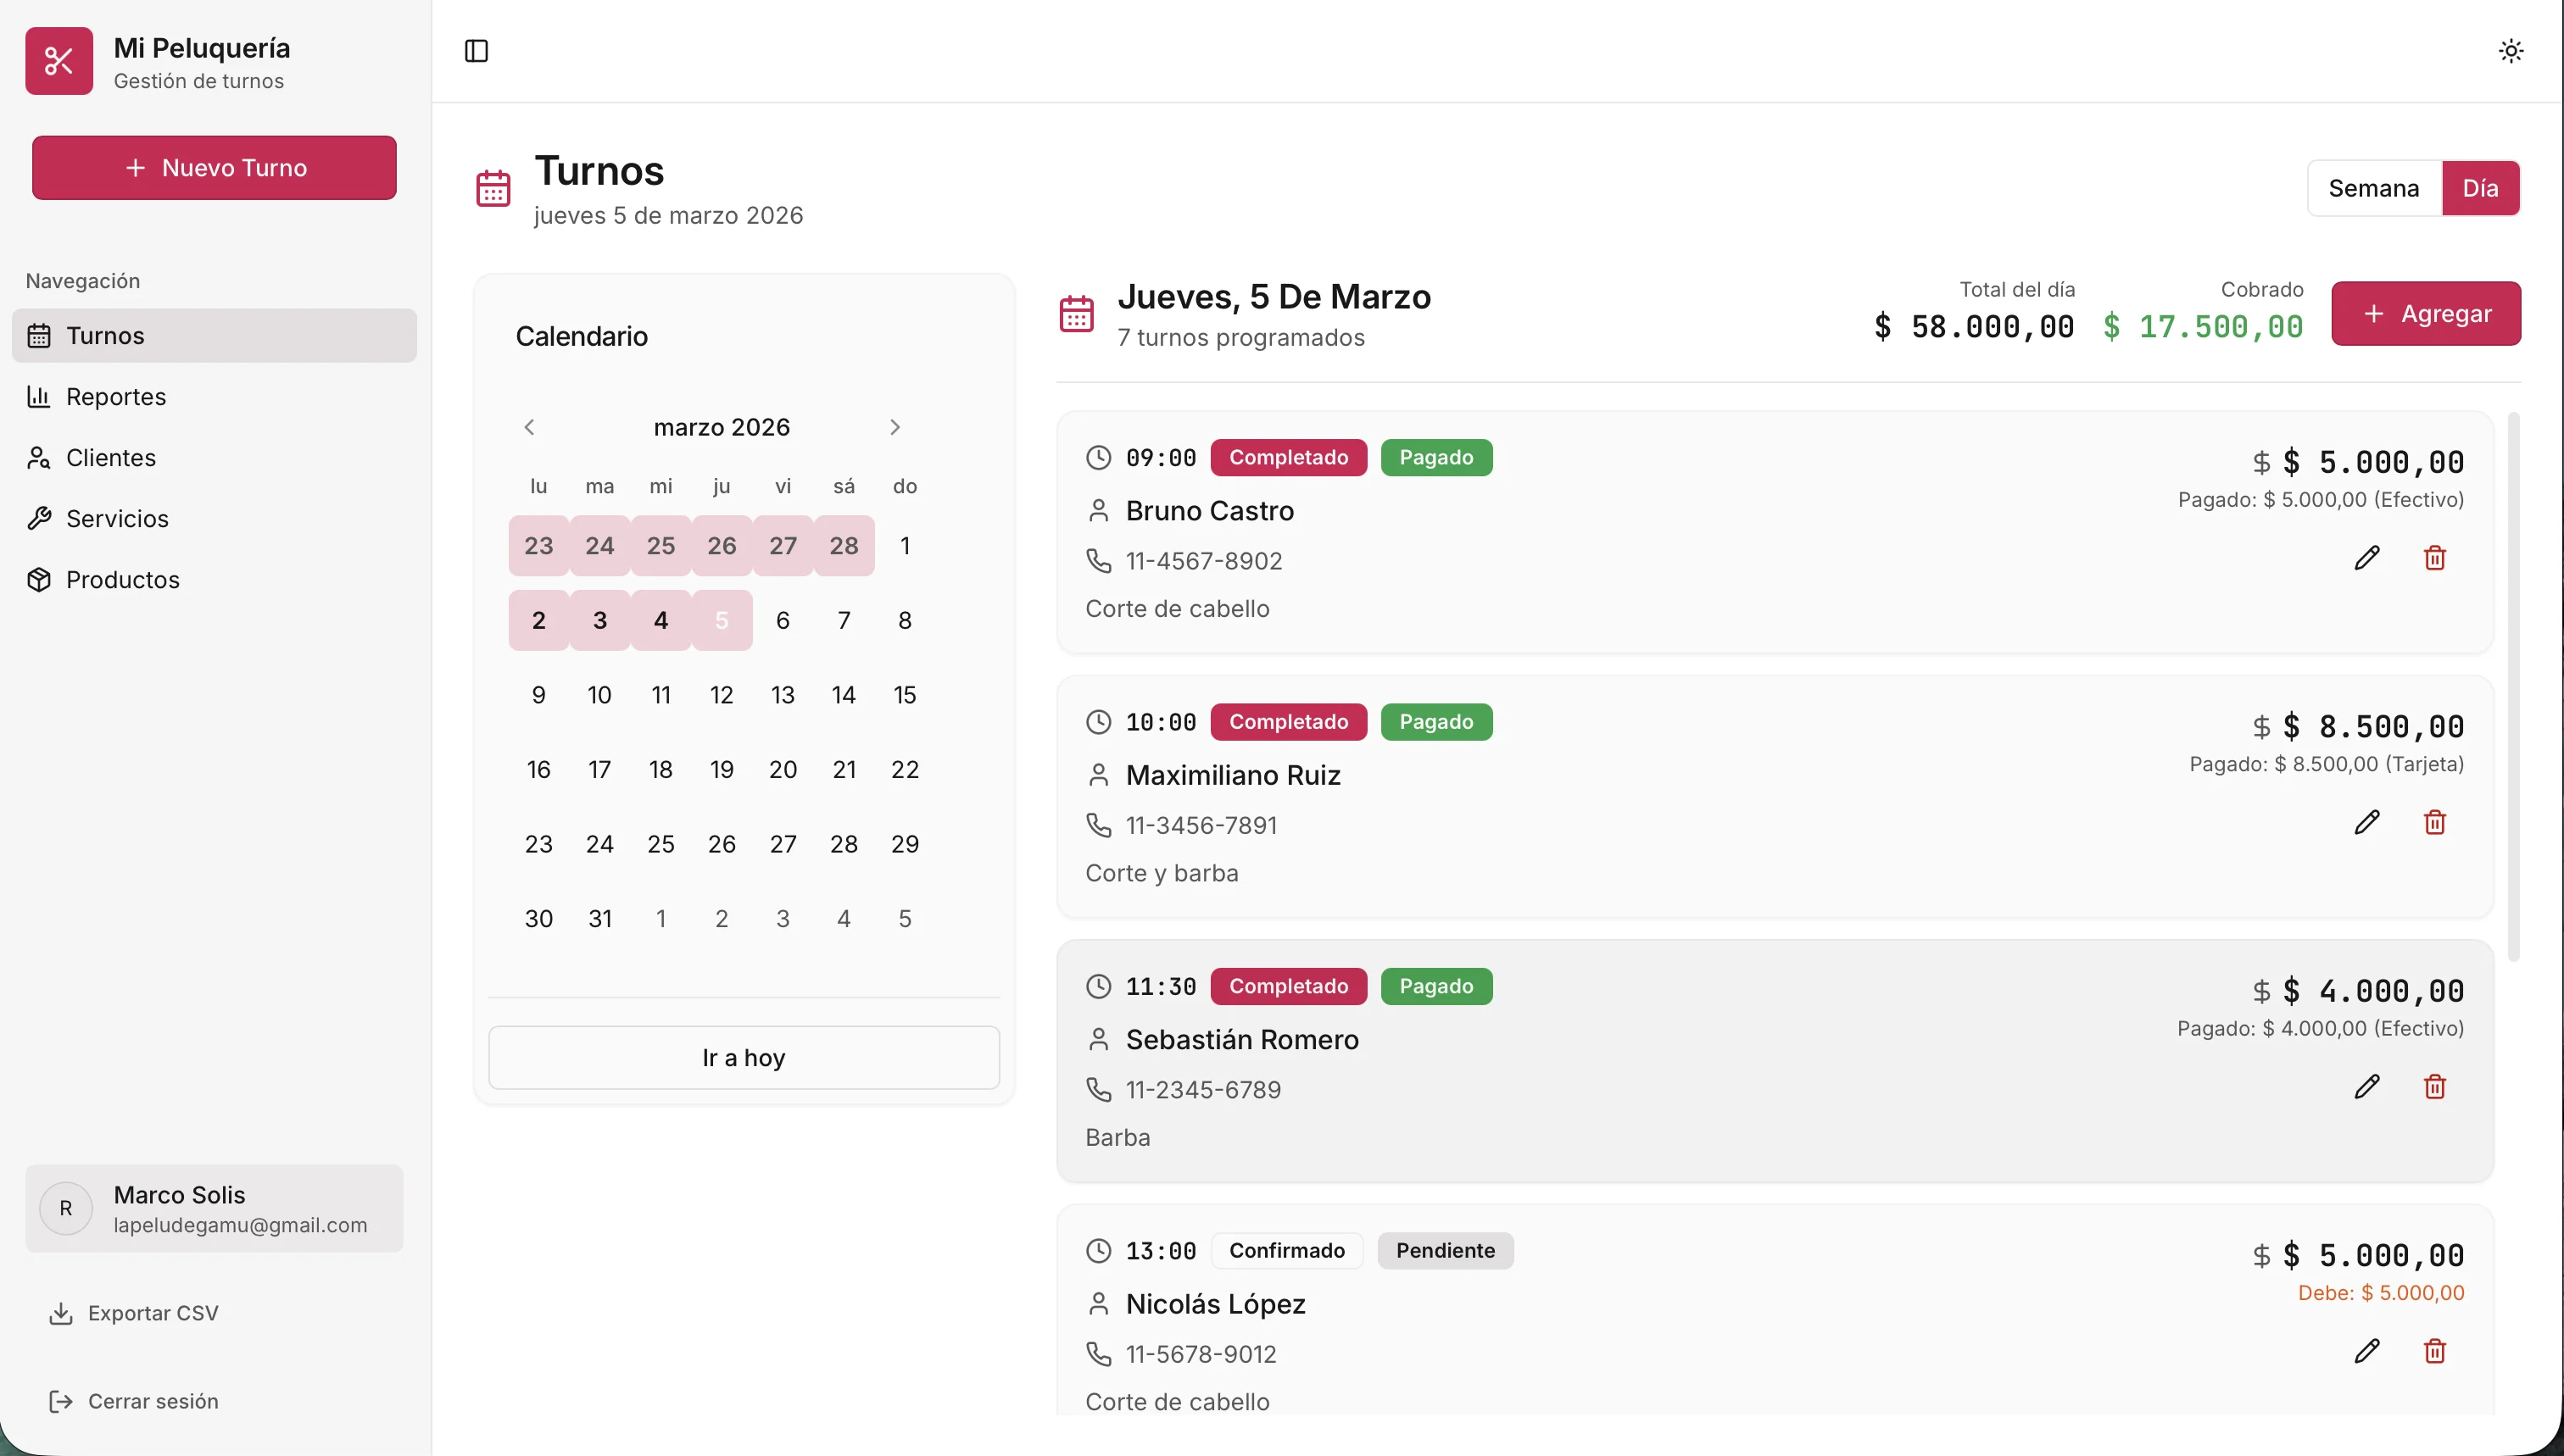Go to the previous month in calendar
2564x1456 pixels.
[x=529, y=427]
